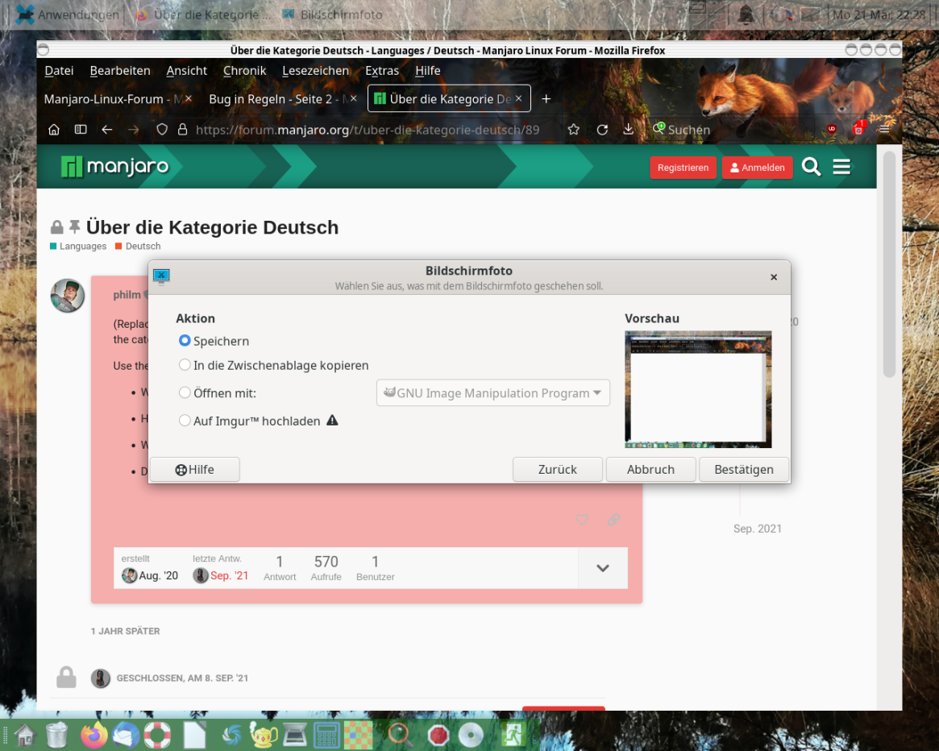Screen dimensions: 939x751
Task: Select the Speichern radio option
Action: (x=185, y=341)
